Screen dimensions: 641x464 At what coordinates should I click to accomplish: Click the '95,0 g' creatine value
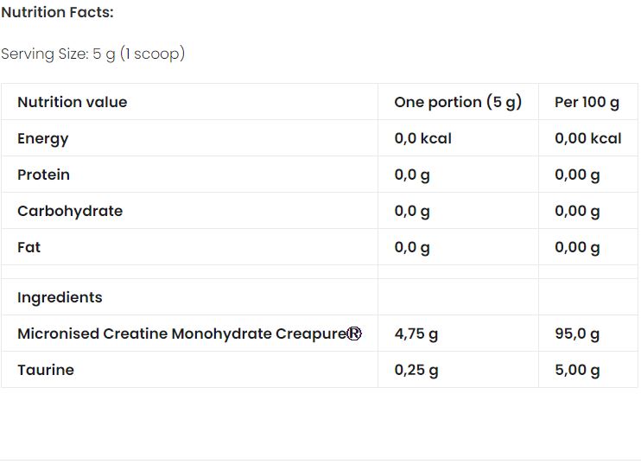tap(577, 334)
